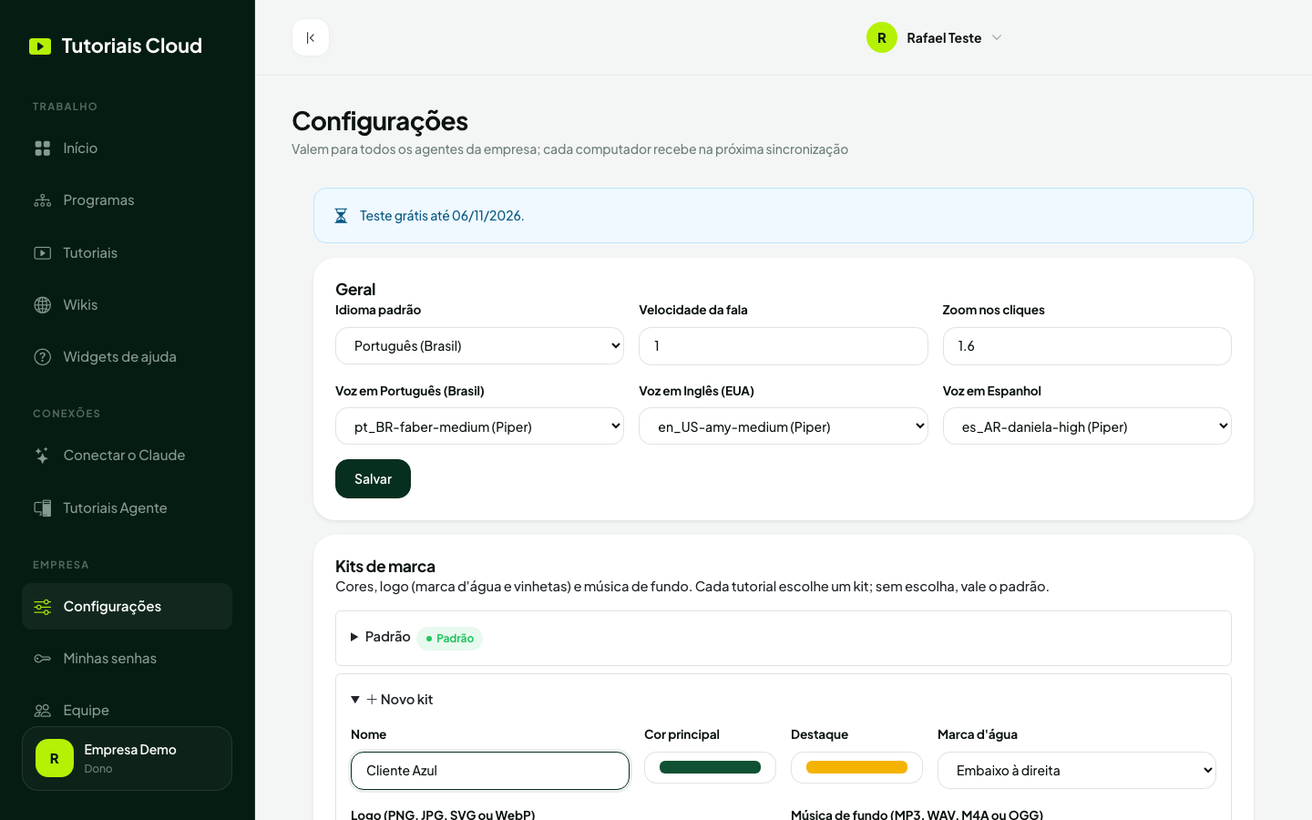Click the Tutoriais play icon
1312x820 pixels.
tap(43, 253)
